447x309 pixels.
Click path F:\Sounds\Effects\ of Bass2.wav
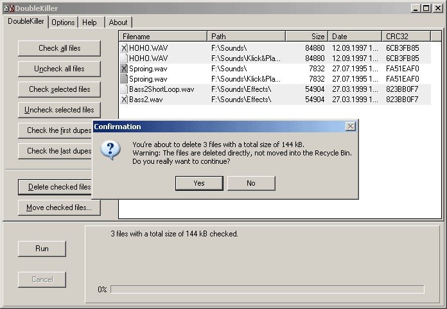[x=241, y=100]
